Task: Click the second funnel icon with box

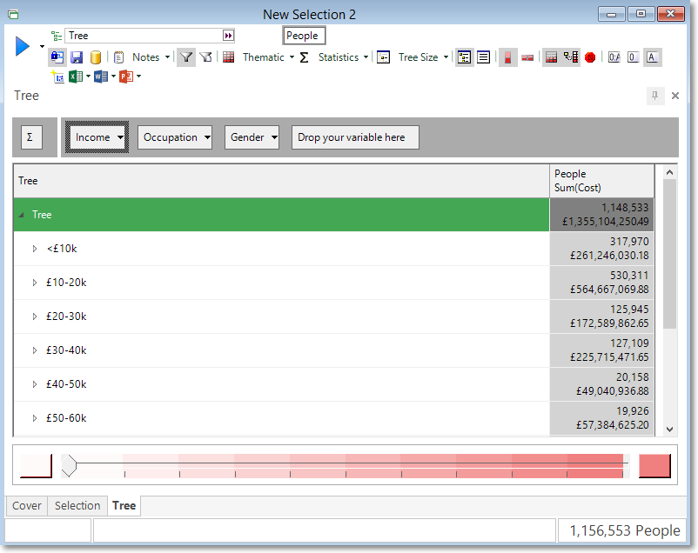Action: (205, 57)
